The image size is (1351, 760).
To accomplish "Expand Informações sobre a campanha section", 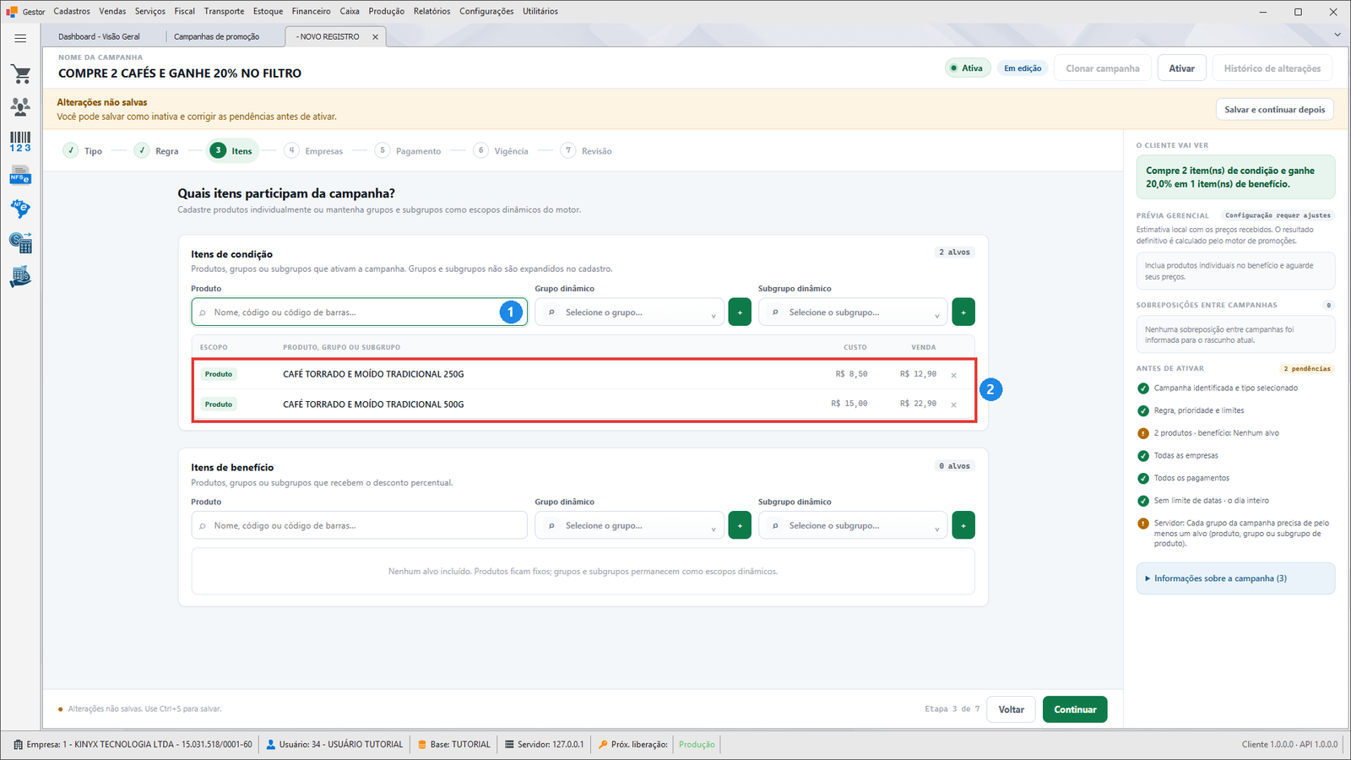I will pyautogui.click(x=1235, y=578).
